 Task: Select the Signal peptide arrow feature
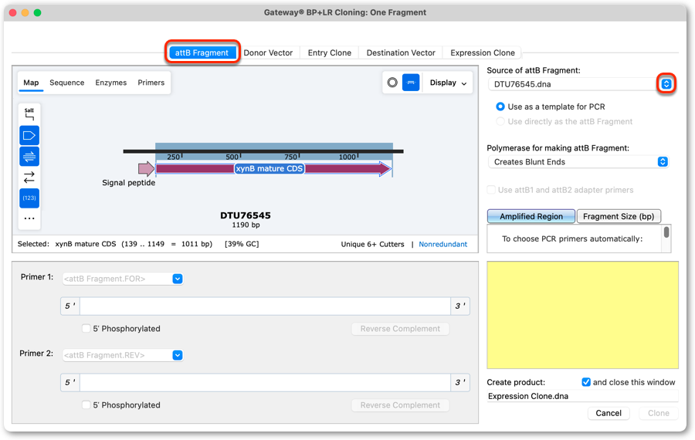point(146,169)
